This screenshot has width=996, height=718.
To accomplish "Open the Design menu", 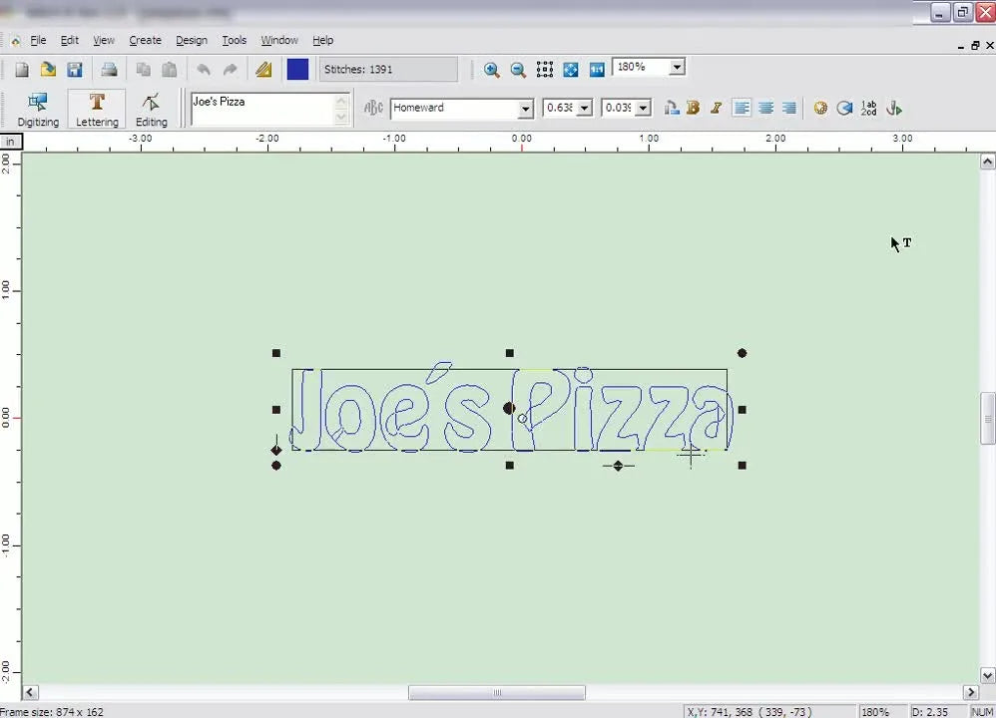I will pos(192,40).
